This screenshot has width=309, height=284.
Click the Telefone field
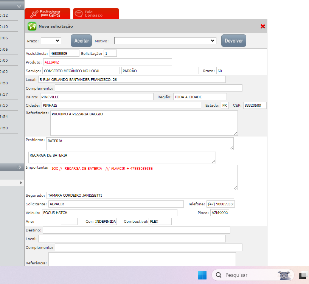coord(221,204)
